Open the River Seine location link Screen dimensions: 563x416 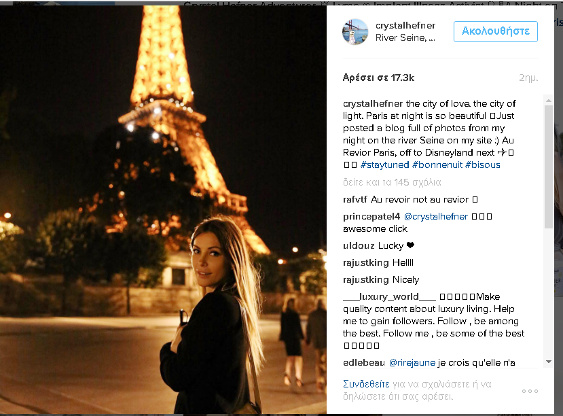click(x=405, y=37)
